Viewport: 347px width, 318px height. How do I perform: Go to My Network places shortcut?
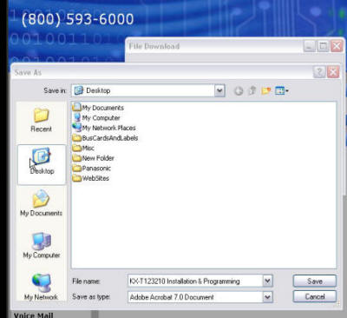[41, 287]
